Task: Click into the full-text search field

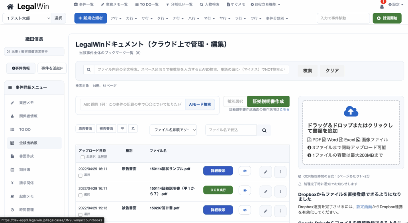Action: [x=191, y=69]
